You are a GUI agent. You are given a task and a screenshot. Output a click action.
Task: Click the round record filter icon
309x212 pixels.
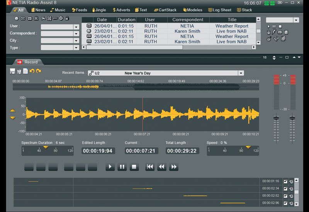click(x=17, y=19)
